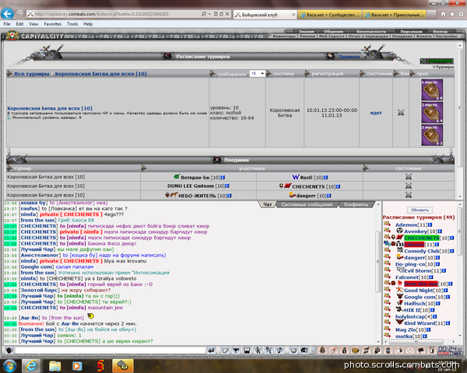The height and width of the screenshot is (373, 467).
Task: Click the refresh icon in address bar
Action: [x=221, y=14]
